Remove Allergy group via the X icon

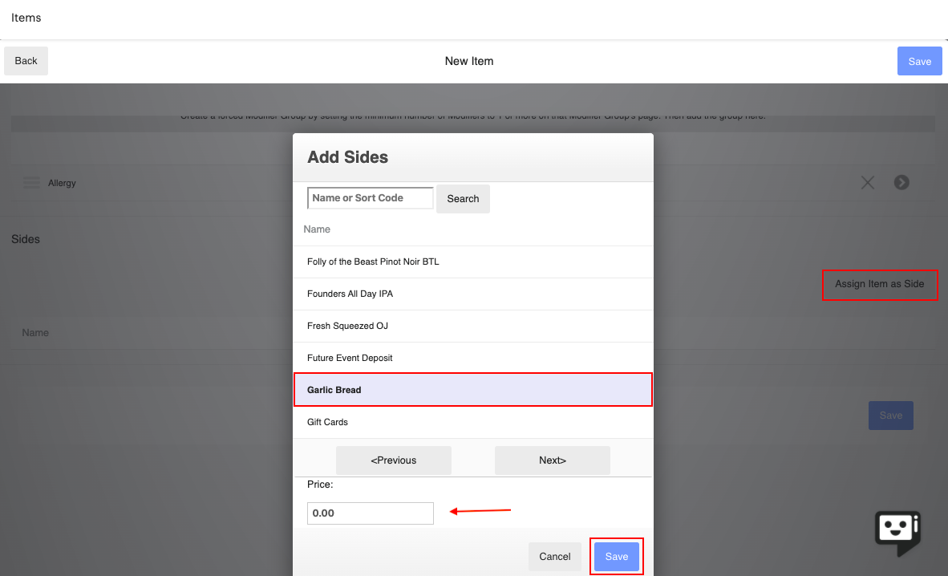867,182
